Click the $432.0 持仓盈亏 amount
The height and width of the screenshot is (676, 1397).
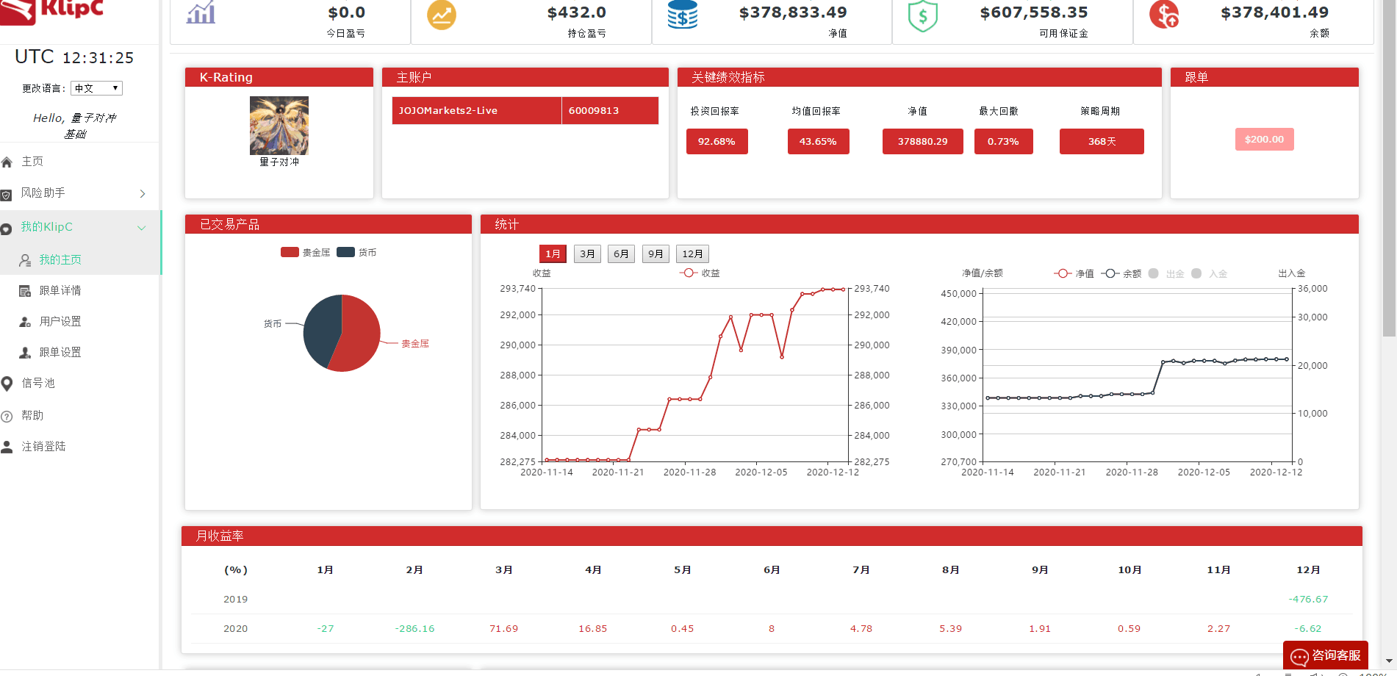[577, 12]
